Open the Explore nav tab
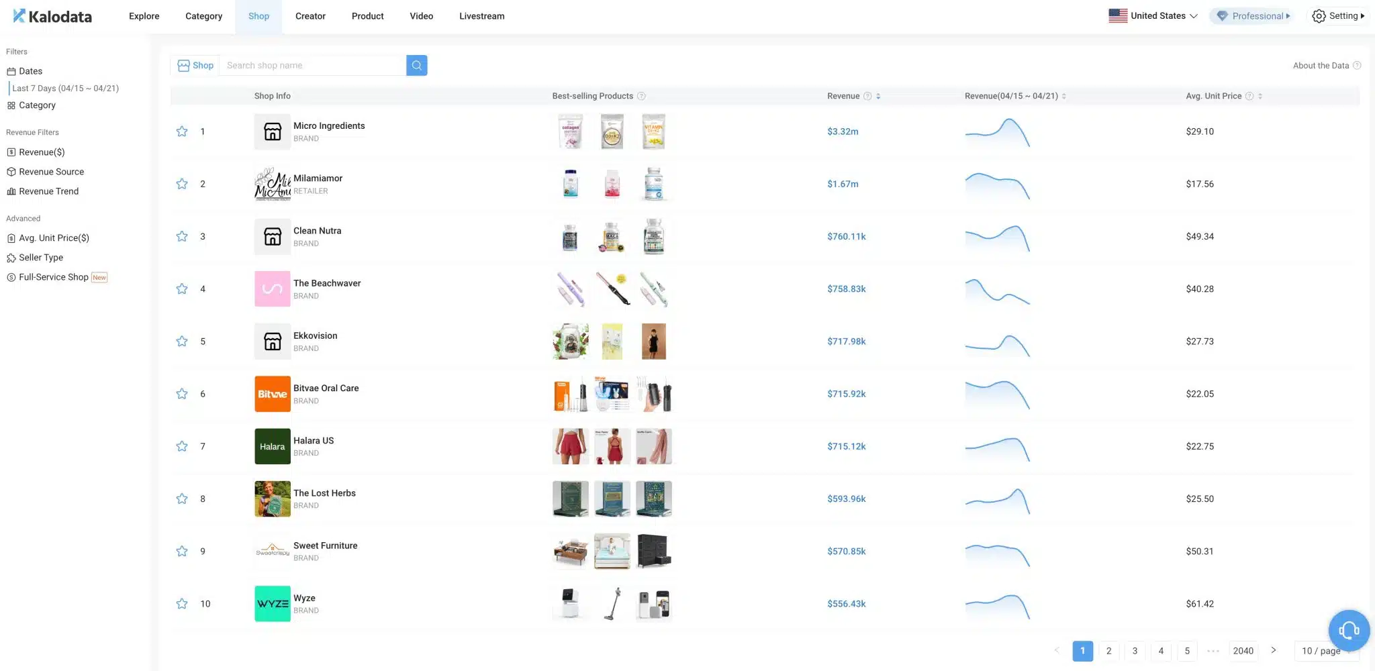Image resolution: width=1375 pixels, height=671 pixels. (144, 16)
